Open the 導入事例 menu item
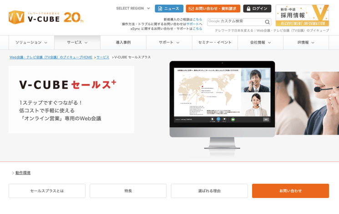This screenshot has width=339, height=214. 123,42
